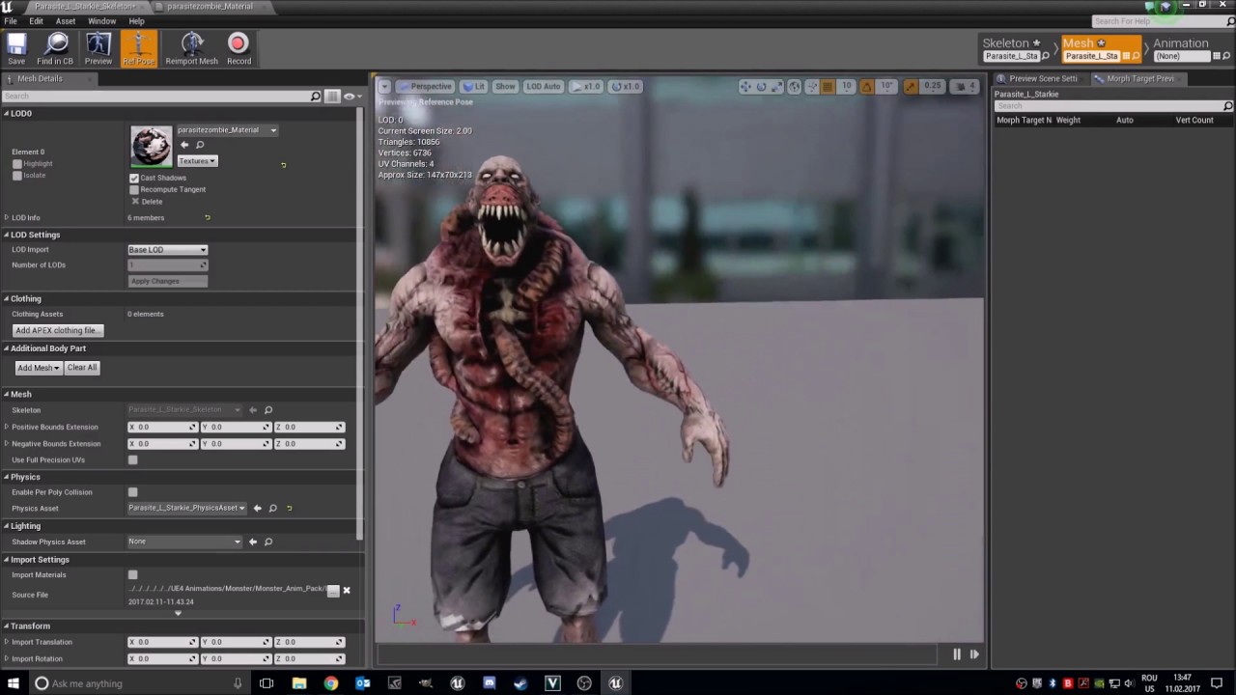Open LOD Import Base LOD dropdown
This screenshot has width=1236, height=695.
tap(168, 250)
